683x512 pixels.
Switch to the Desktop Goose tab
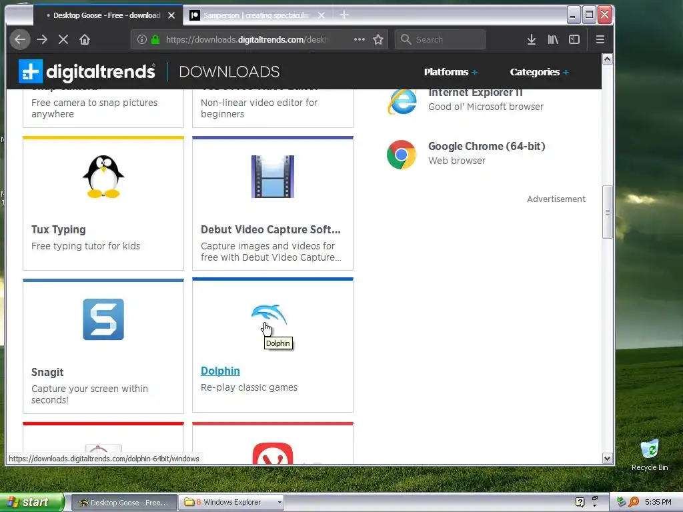click(107, 15)
